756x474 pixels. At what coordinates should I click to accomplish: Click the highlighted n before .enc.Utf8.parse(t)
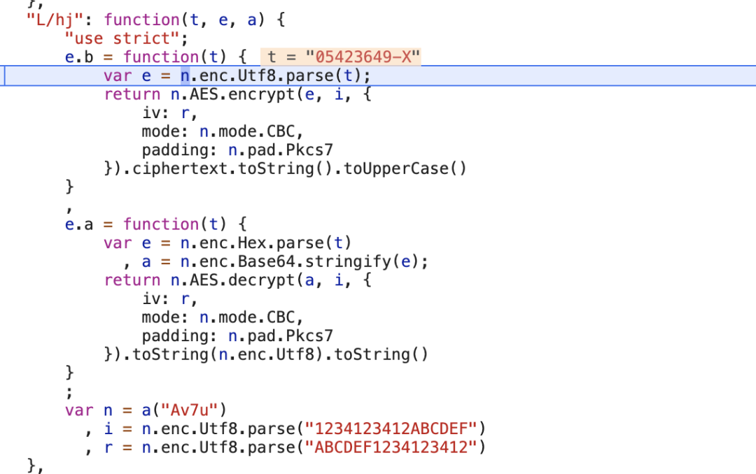(185, 76)
